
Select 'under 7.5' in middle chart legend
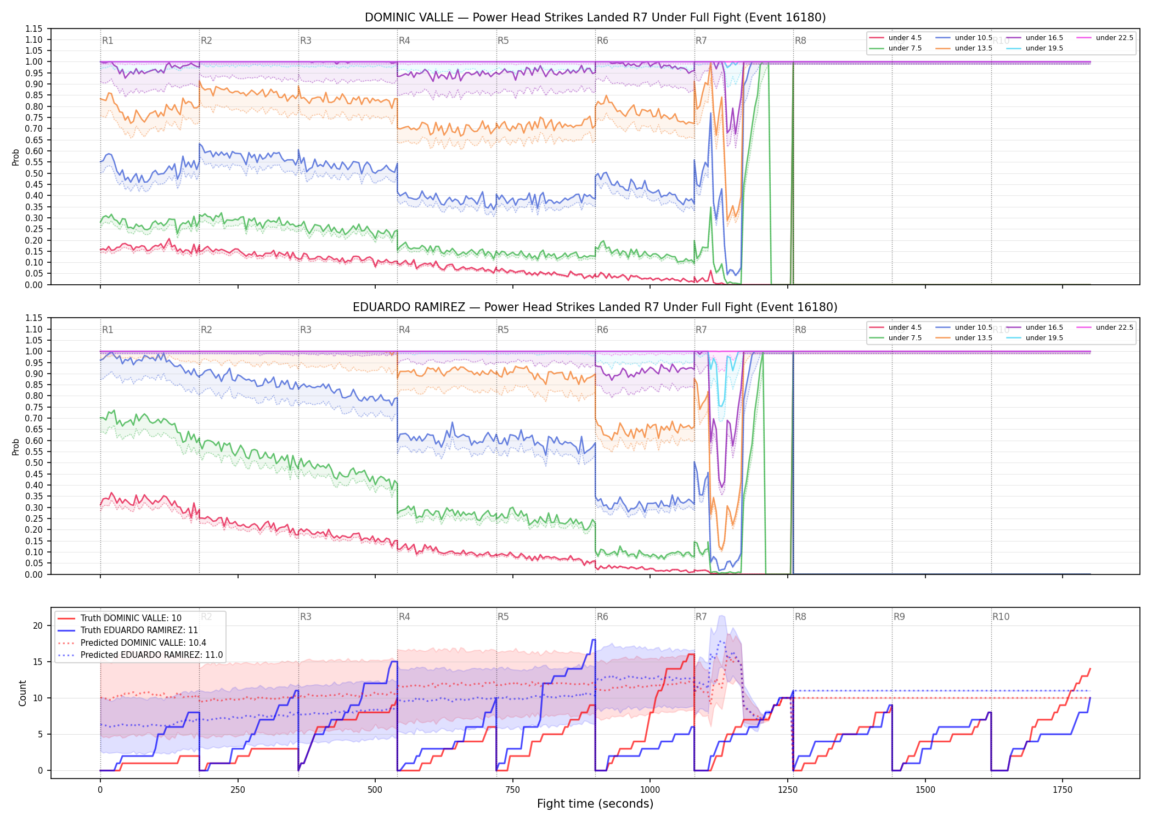896,338
